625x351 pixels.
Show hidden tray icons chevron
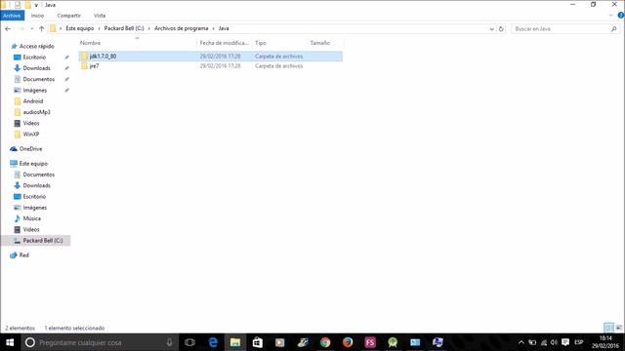click(521, 342)
